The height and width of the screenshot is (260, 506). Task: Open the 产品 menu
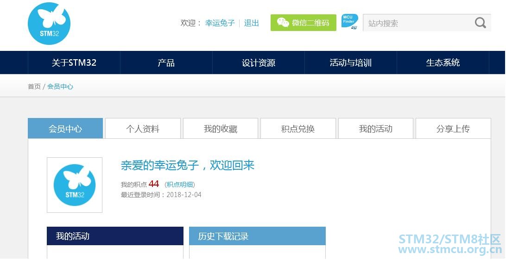(166, 62)
